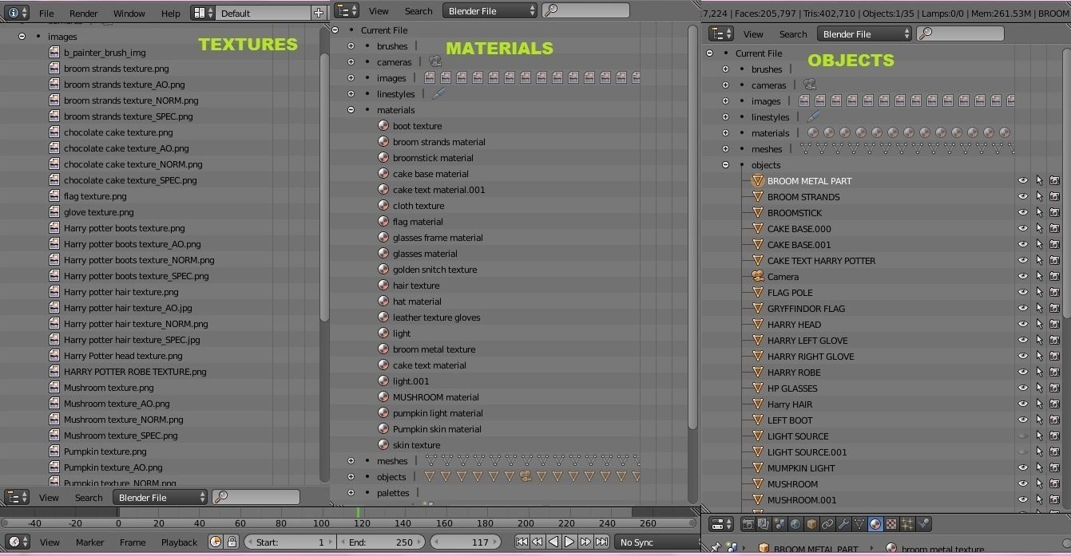Click the linestyle icon in Materials outliner
1071x556 pixels.
tap(438, 94)
